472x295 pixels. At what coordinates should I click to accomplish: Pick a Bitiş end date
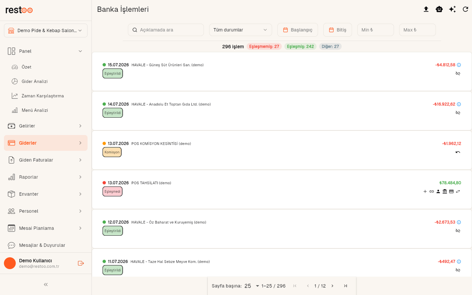click(337, 30)
